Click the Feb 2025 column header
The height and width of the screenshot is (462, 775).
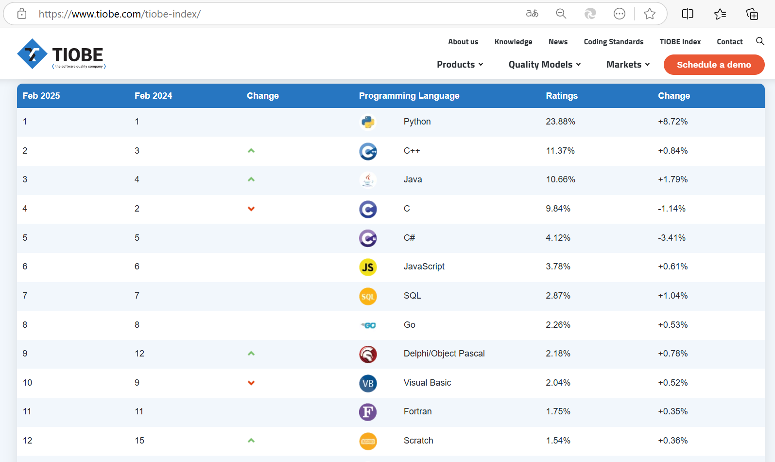tap(41, 96)
